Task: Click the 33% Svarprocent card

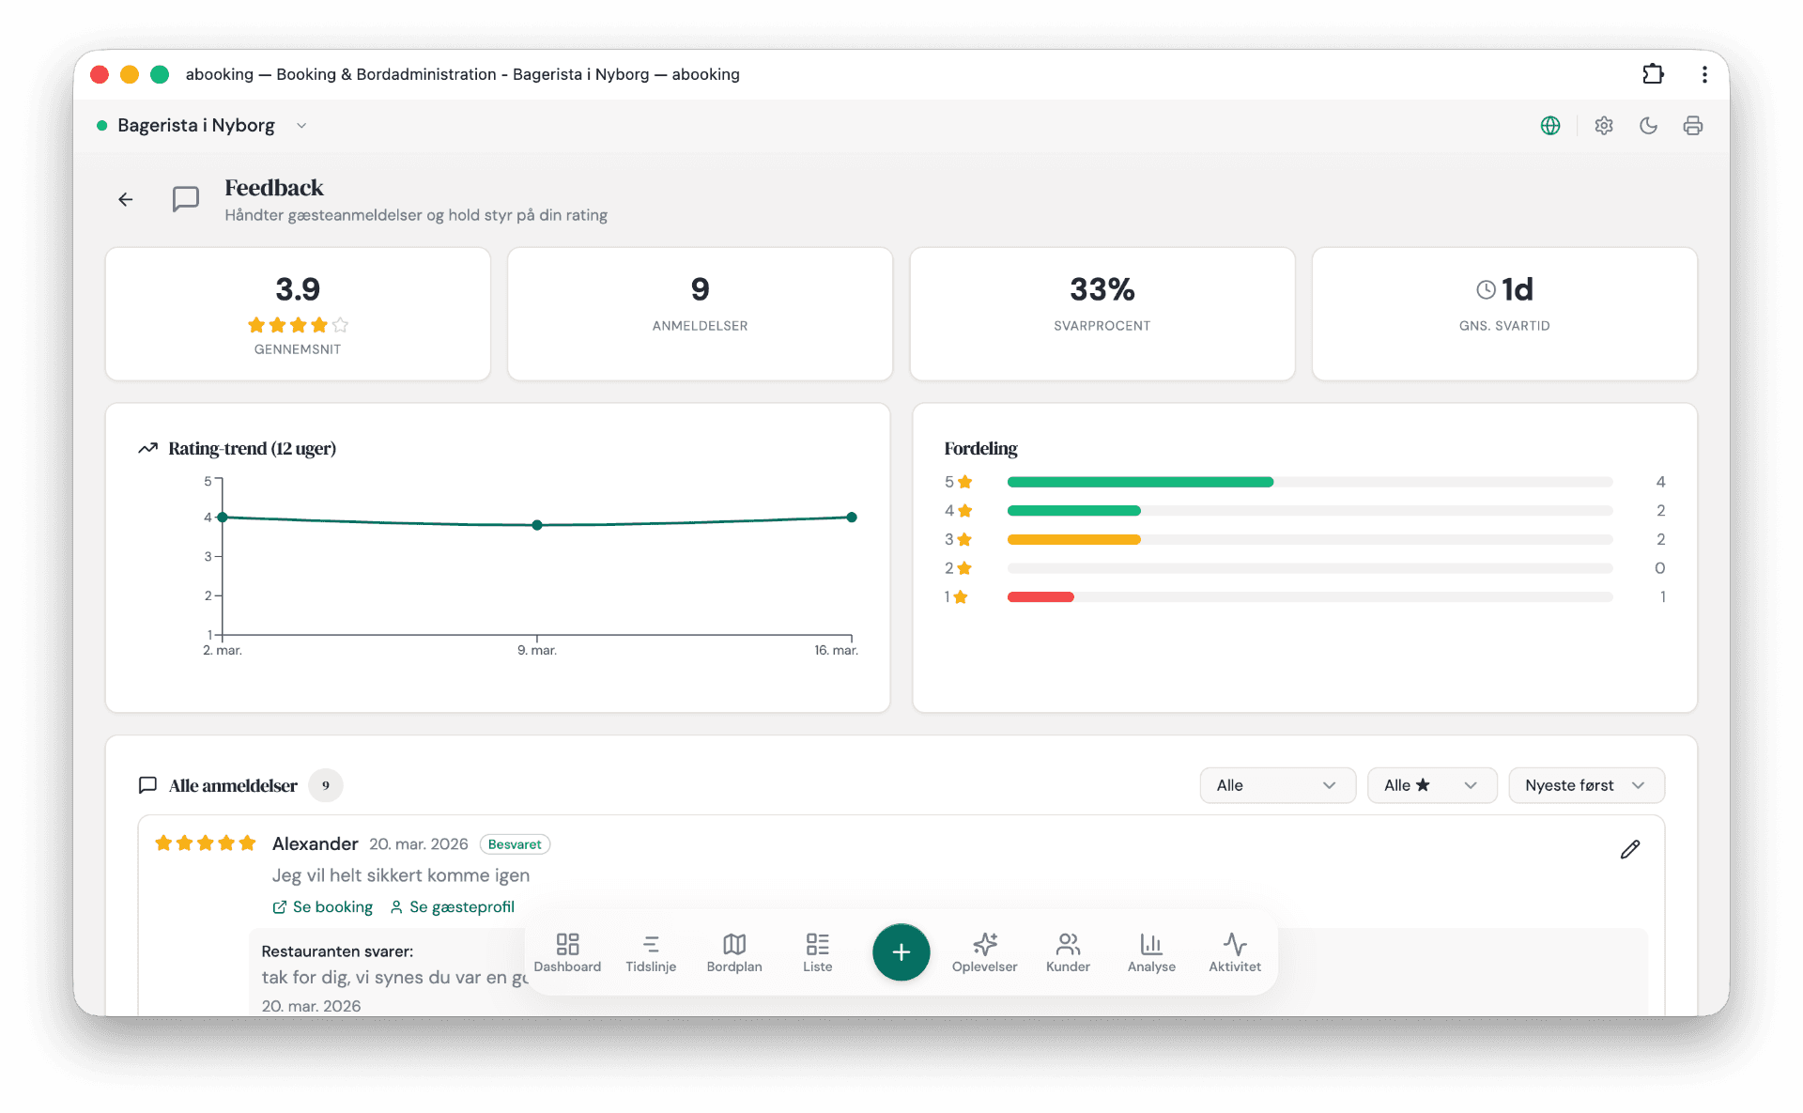Action: [x=1102, y=314]
